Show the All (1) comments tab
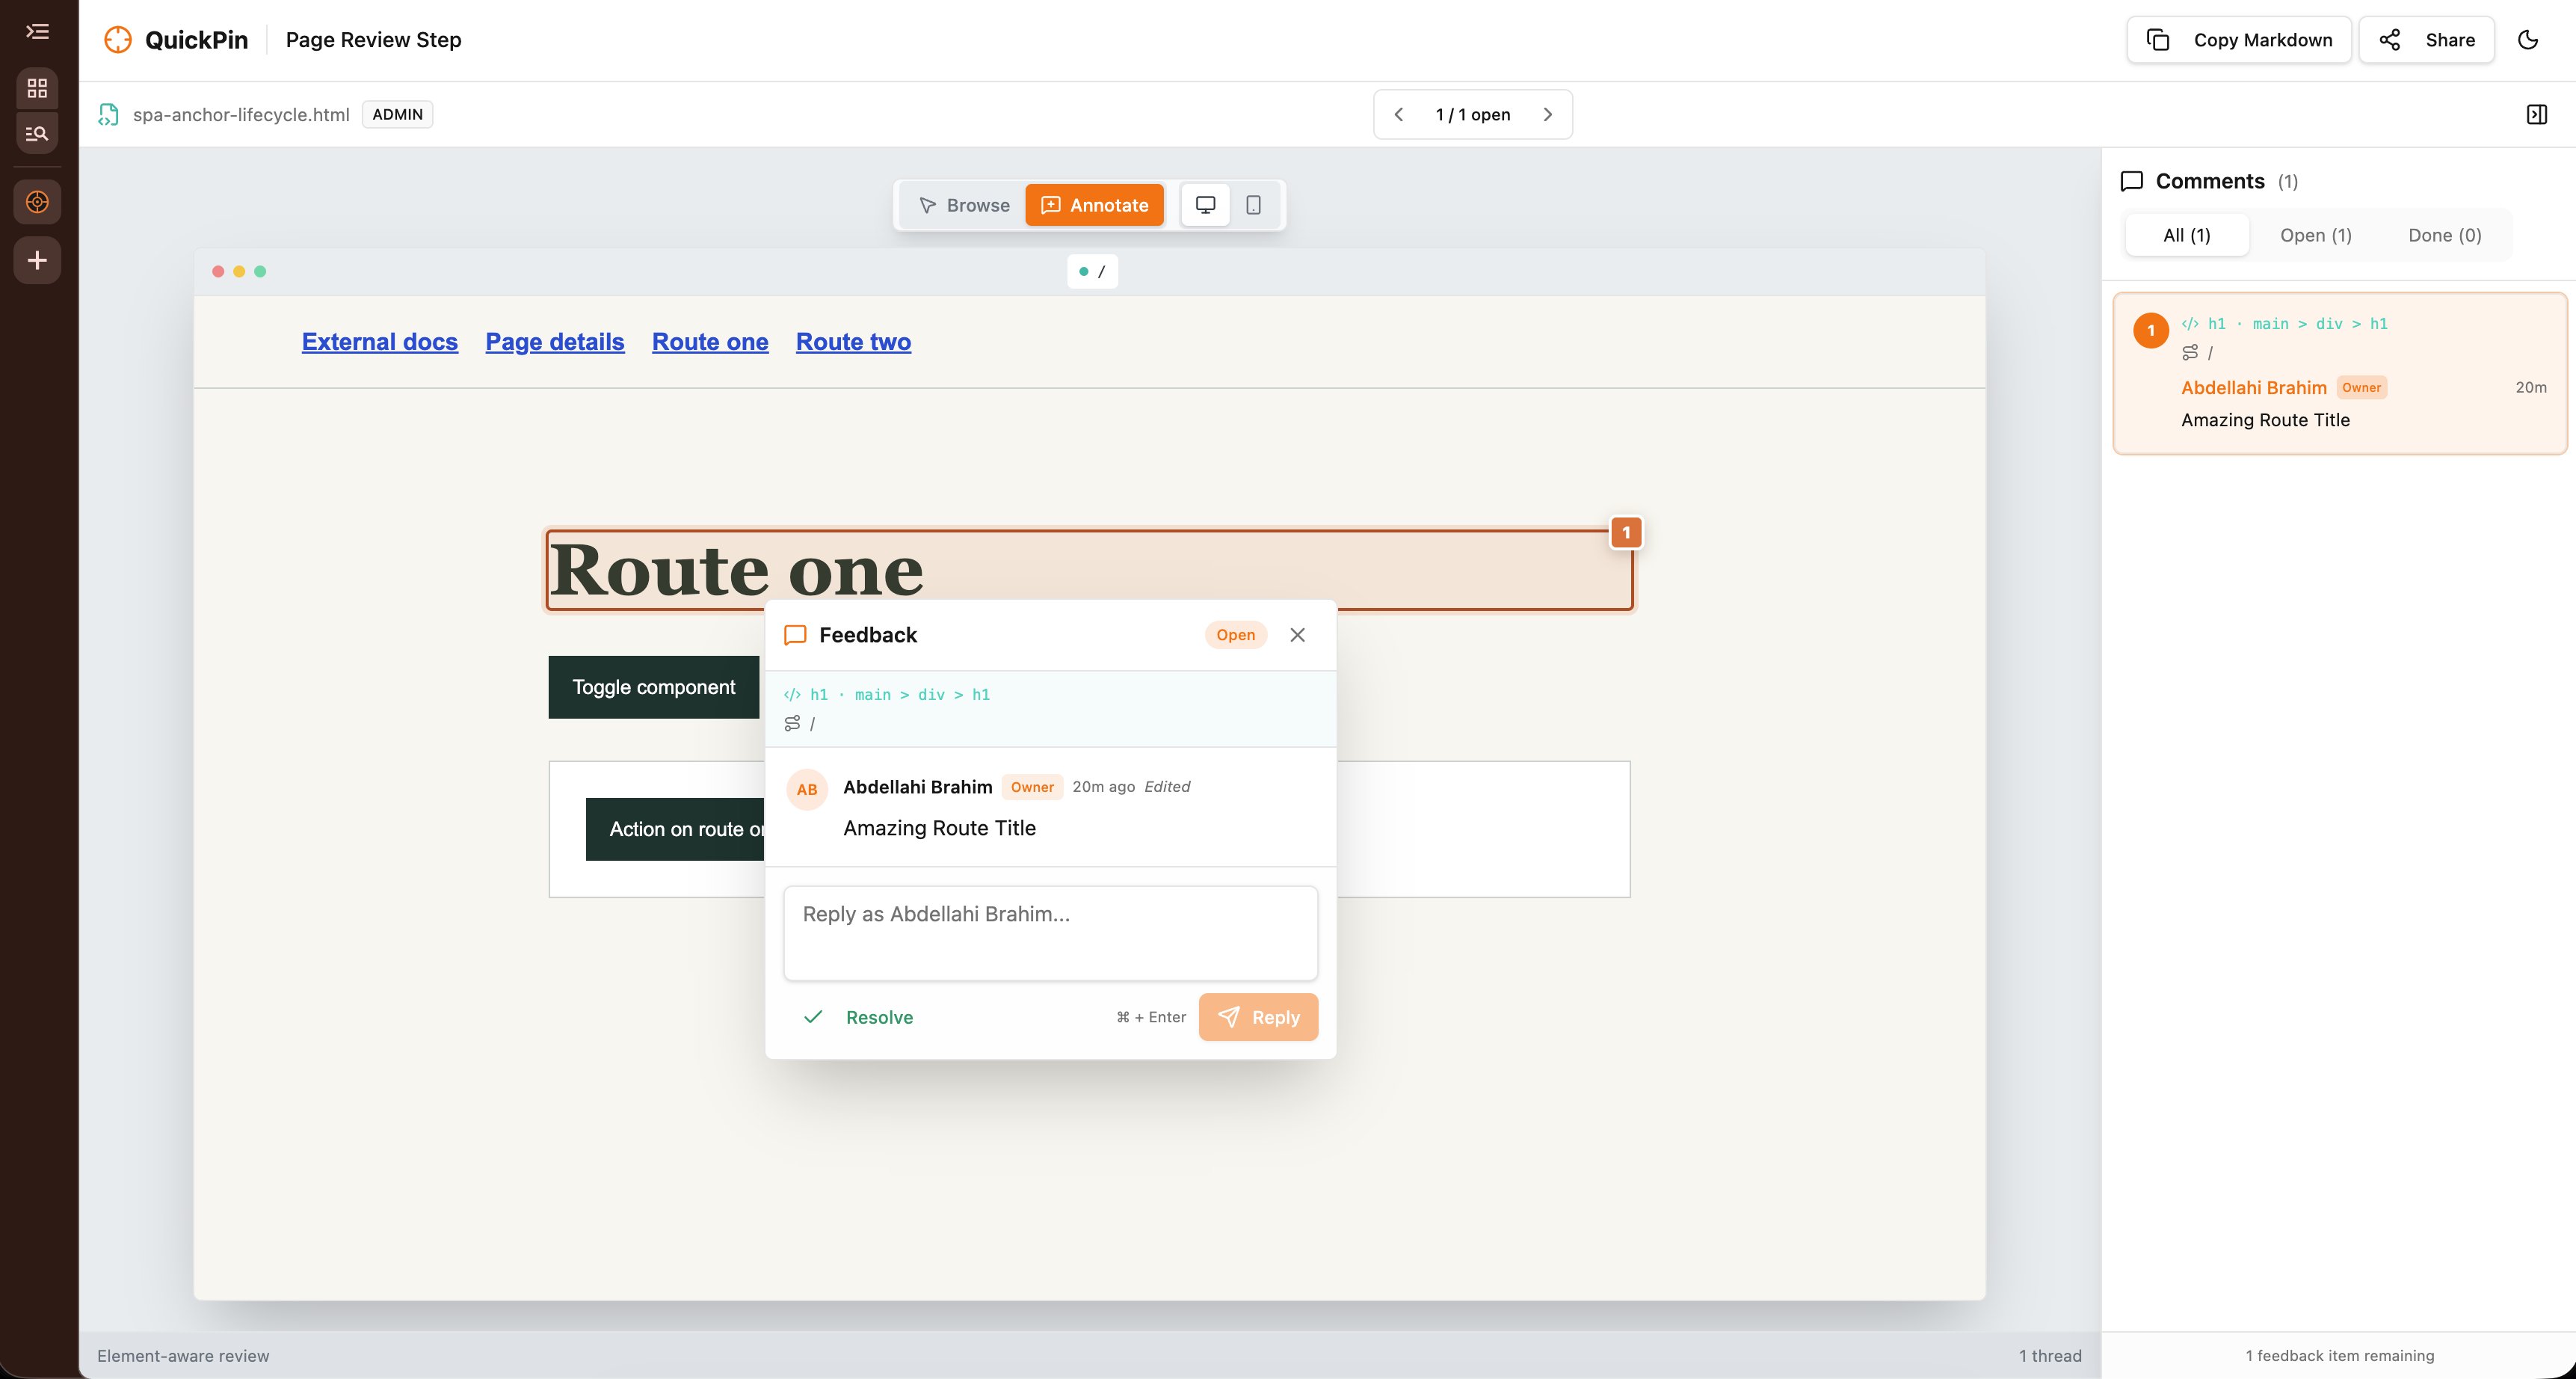 pos(2187,236)
